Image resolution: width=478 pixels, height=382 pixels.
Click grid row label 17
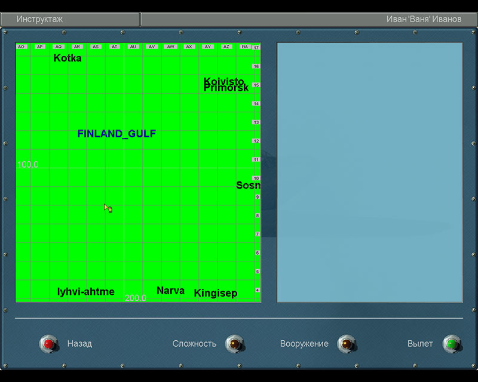(256, 48)
